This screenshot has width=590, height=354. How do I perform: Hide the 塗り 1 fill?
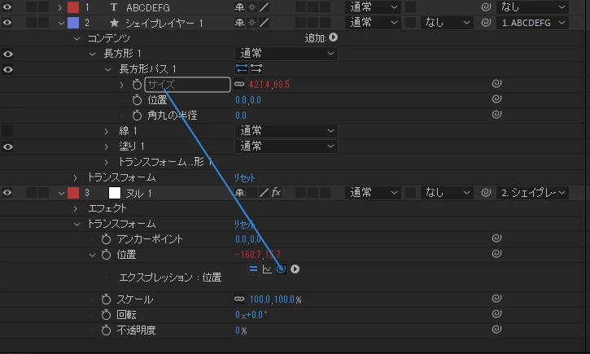(x=7, y=146)
